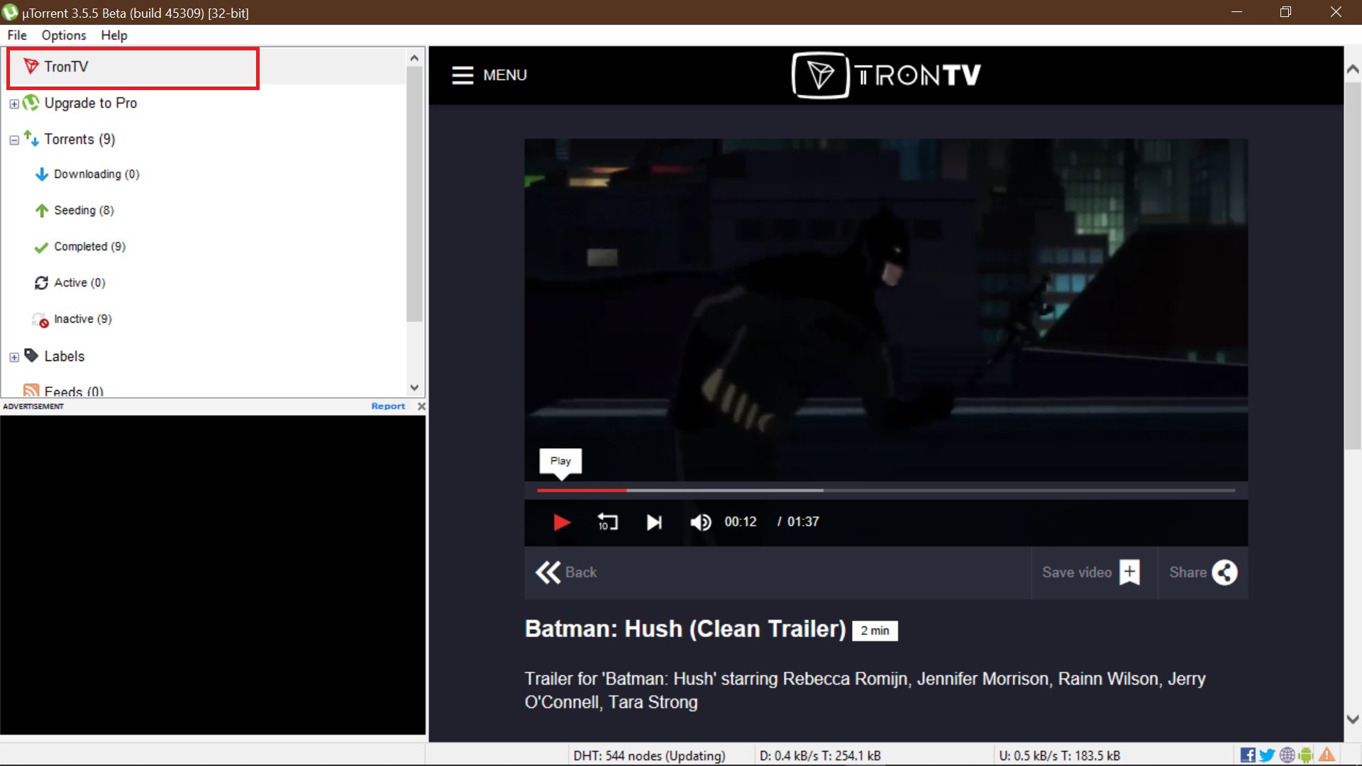Click the TRONTV logo in the header

[886, 75]
